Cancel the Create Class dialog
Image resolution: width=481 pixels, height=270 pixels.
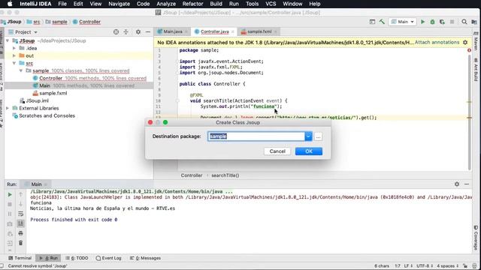tap(277, 151)
